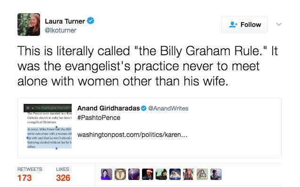Click first liker avatar with purple top
This screenshot has width=300, height=187.
pyautogui.click(x=107, y=174)
